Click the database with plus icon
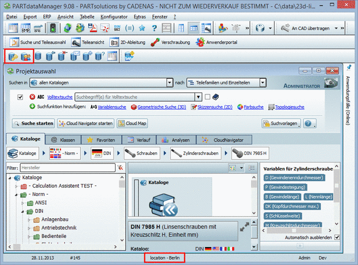 point(87,56)
